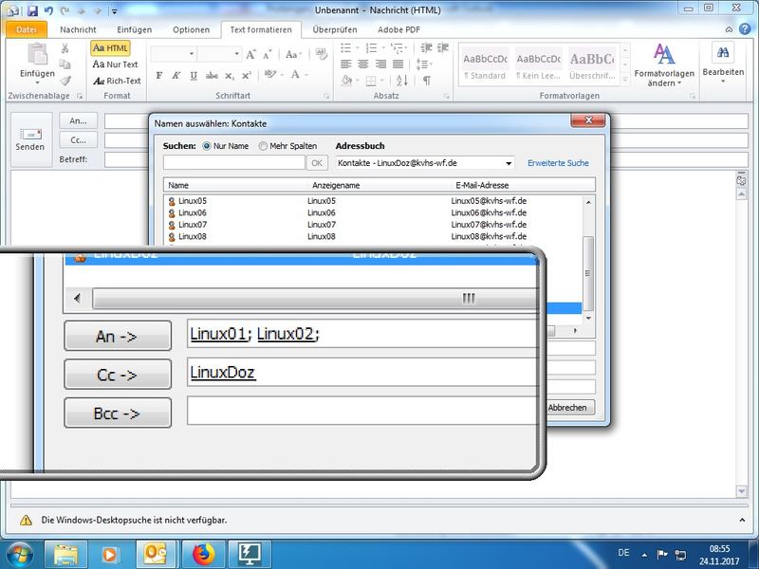
Task: Click the save icon in title bar
Action: click(x=33, y=10)
